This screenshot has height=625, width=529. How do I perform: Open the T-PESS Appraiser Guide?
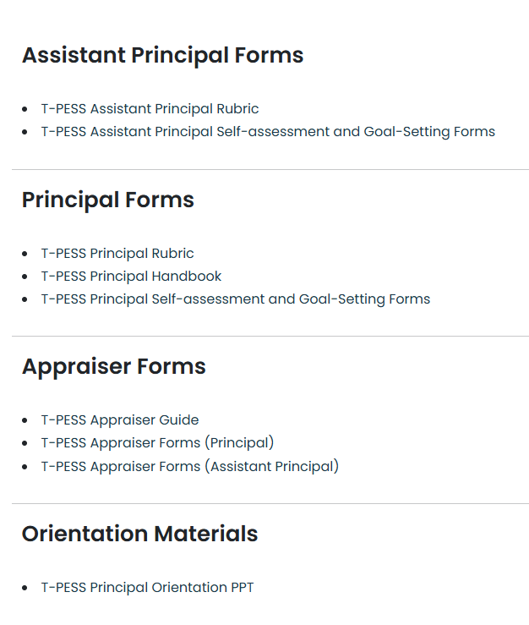[x=120, y=420]
